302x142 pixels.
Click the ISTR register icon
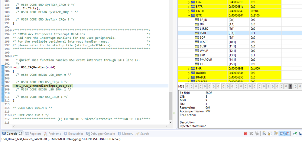coord(193,15)
